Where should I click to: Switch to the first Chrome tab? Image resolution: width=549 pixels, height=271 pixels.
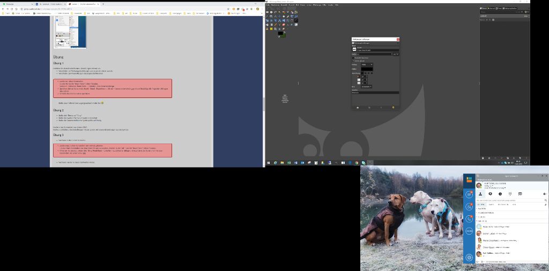(17, 4)
